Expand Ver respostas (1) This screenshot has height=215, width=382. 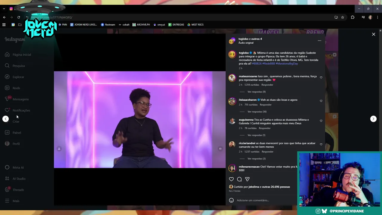pyautogui.click(x=256, y=135)
